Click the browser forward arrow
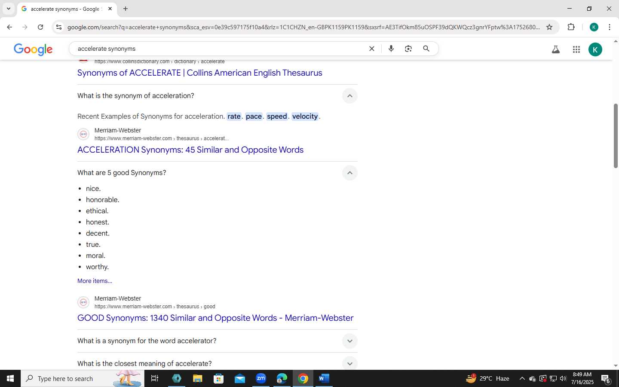 pyautogui.click(x=25, y=27)
